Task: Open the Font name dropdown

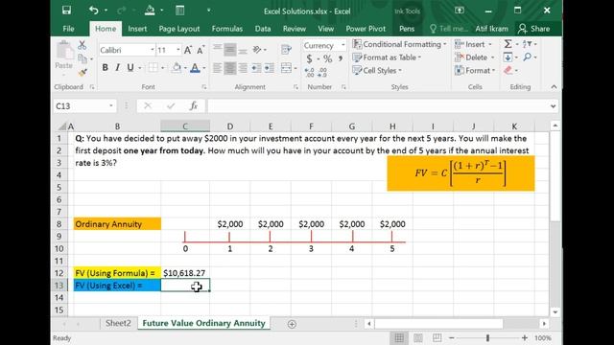Action: tap(153, 50)
